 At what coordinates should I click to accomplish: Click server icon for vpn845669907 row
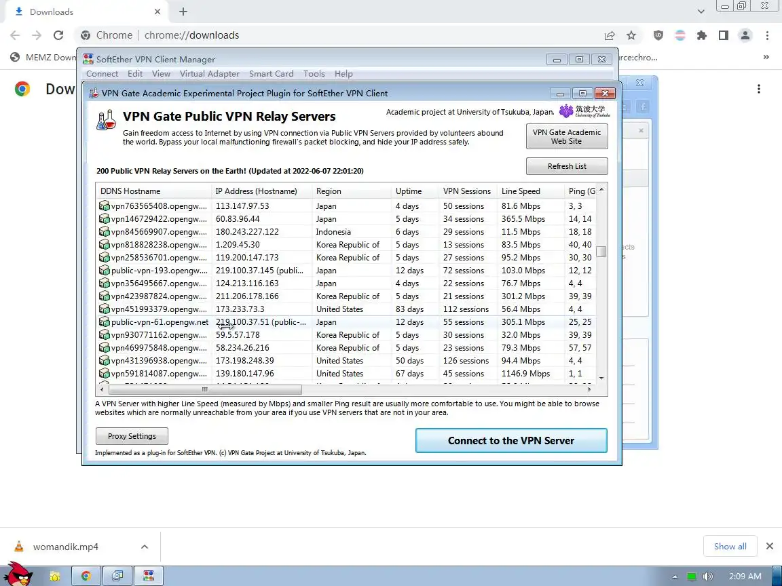105,232
